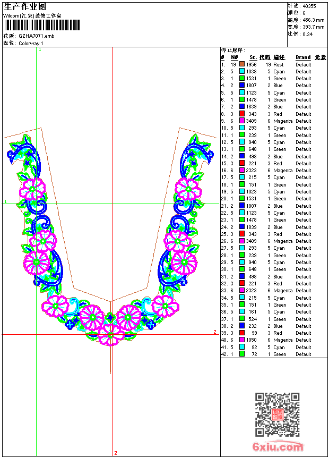Click the red marker 2 at bottom edge
Image resolution: width=329 pixels, height=457 pixels.
[115, 453]
